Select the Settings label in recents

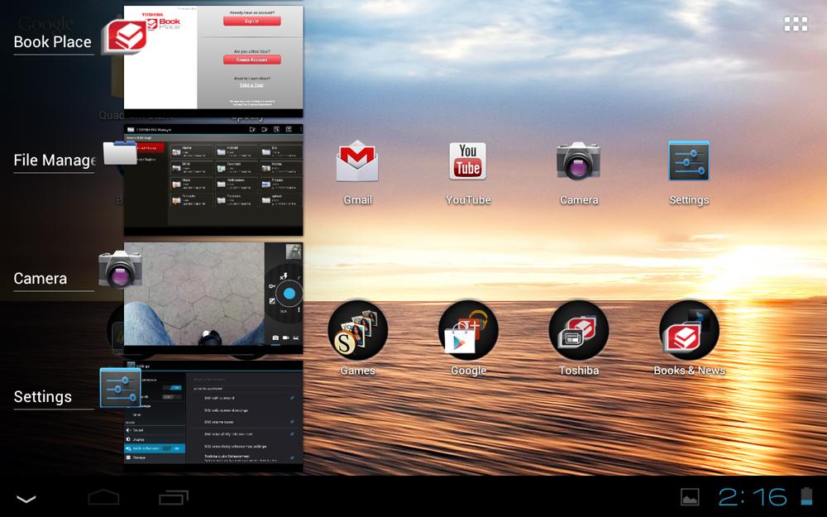point(43,397)
